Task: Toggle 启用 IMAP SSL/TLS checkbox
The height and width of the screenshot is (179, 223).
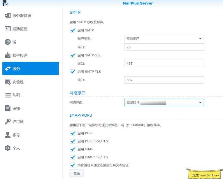Action: pyautogui.click(x=73, y=157)
